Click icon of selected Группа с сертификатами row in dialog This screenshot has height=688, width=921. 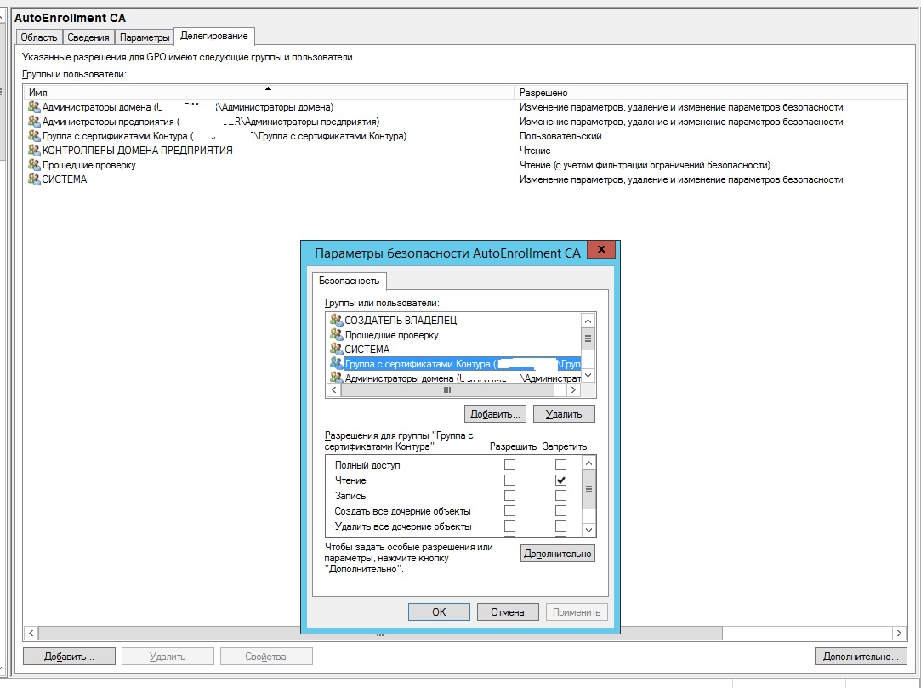[336, 363]
